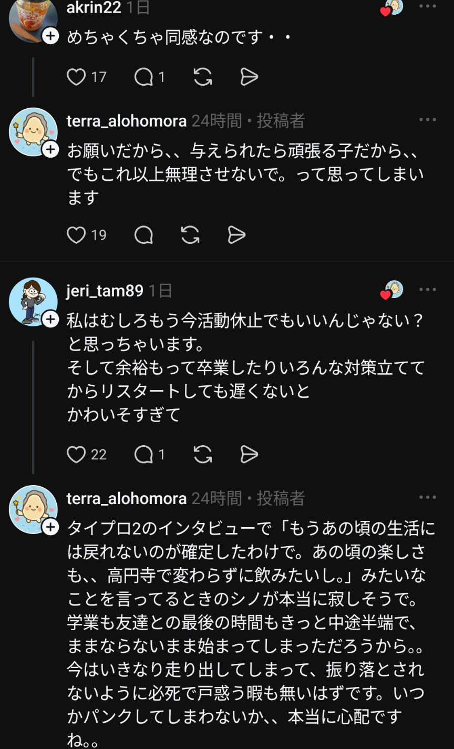Repost akrin22's comment
Image resolution: width=454 pixels, height=749 pixels.
pyautogui.click(x=203, y=77)
